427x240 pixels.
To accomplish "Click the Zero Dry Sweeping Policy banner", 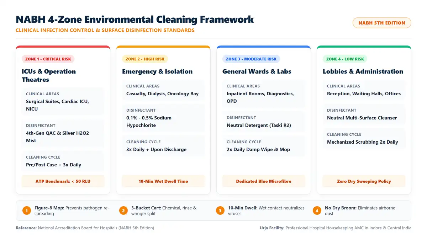I will pyautogui.click(x=364, y=181).
